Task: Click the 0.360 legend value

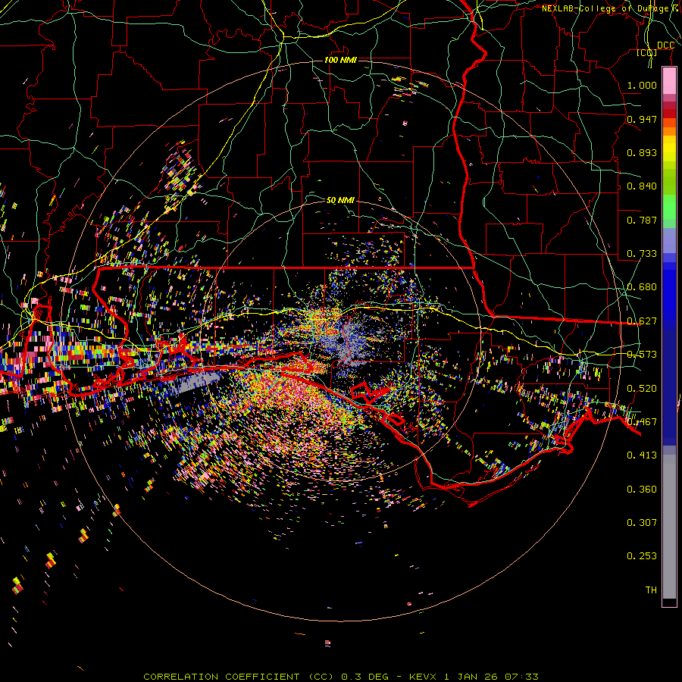Action: [x=642, y=490]
